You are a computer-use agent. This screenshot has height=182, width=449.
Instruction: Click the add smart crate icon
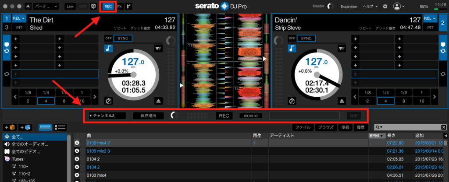pyautogui.click(x=26, y=127)
